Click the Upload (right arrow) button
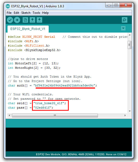 pyautogui.click(x=17, y=20)
